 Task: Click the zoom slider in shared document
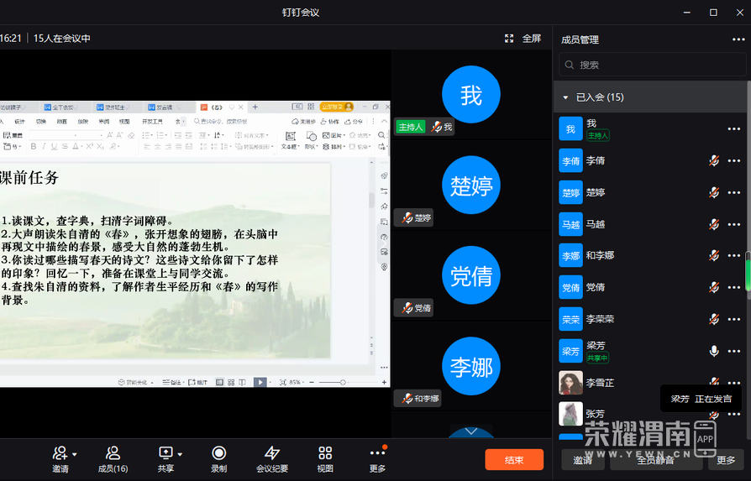343,382
